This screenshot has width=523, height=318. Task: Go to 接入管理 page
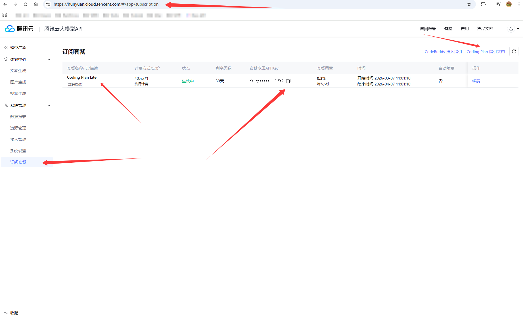click(18, 139)
